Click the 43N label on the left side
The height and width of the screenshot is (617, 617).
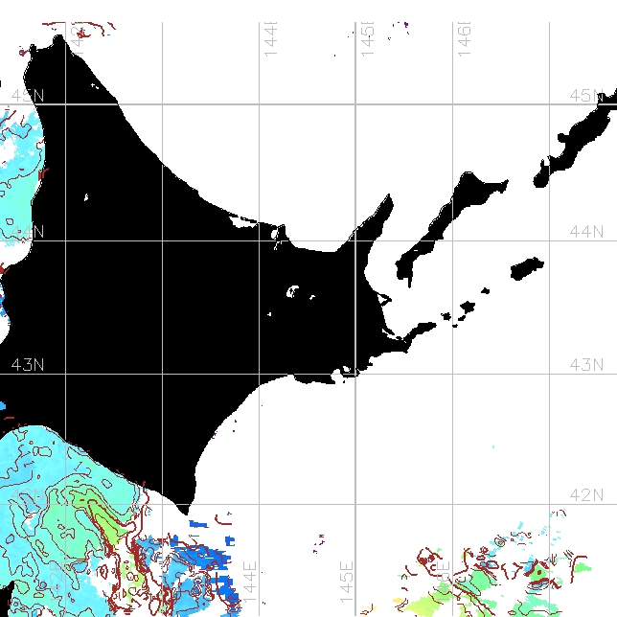(x=27, y=364)
